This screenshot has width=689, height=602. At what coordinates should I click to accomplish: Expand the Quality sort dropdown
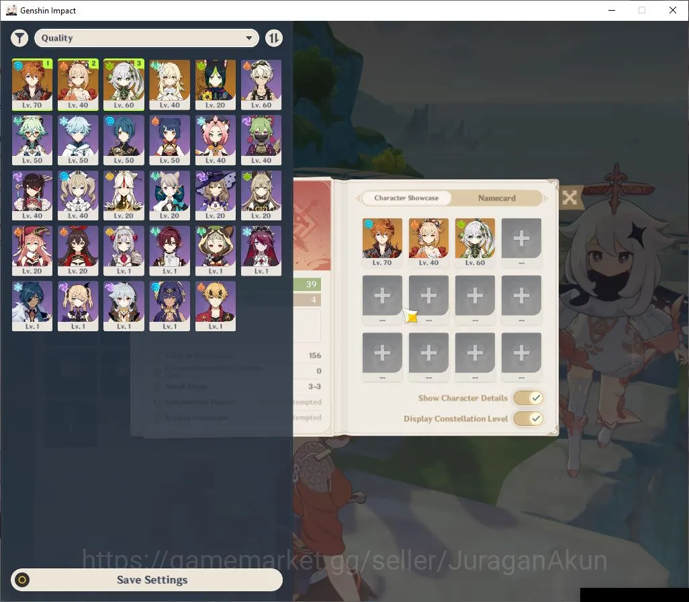pyautogui.click(x=146, y=38)
